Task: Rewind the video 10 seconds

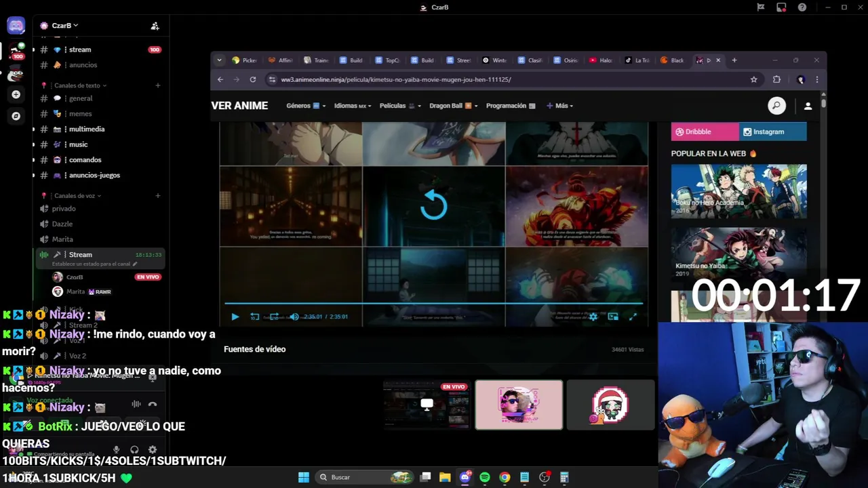Action: pyautogui.click(x=254, y=317)
